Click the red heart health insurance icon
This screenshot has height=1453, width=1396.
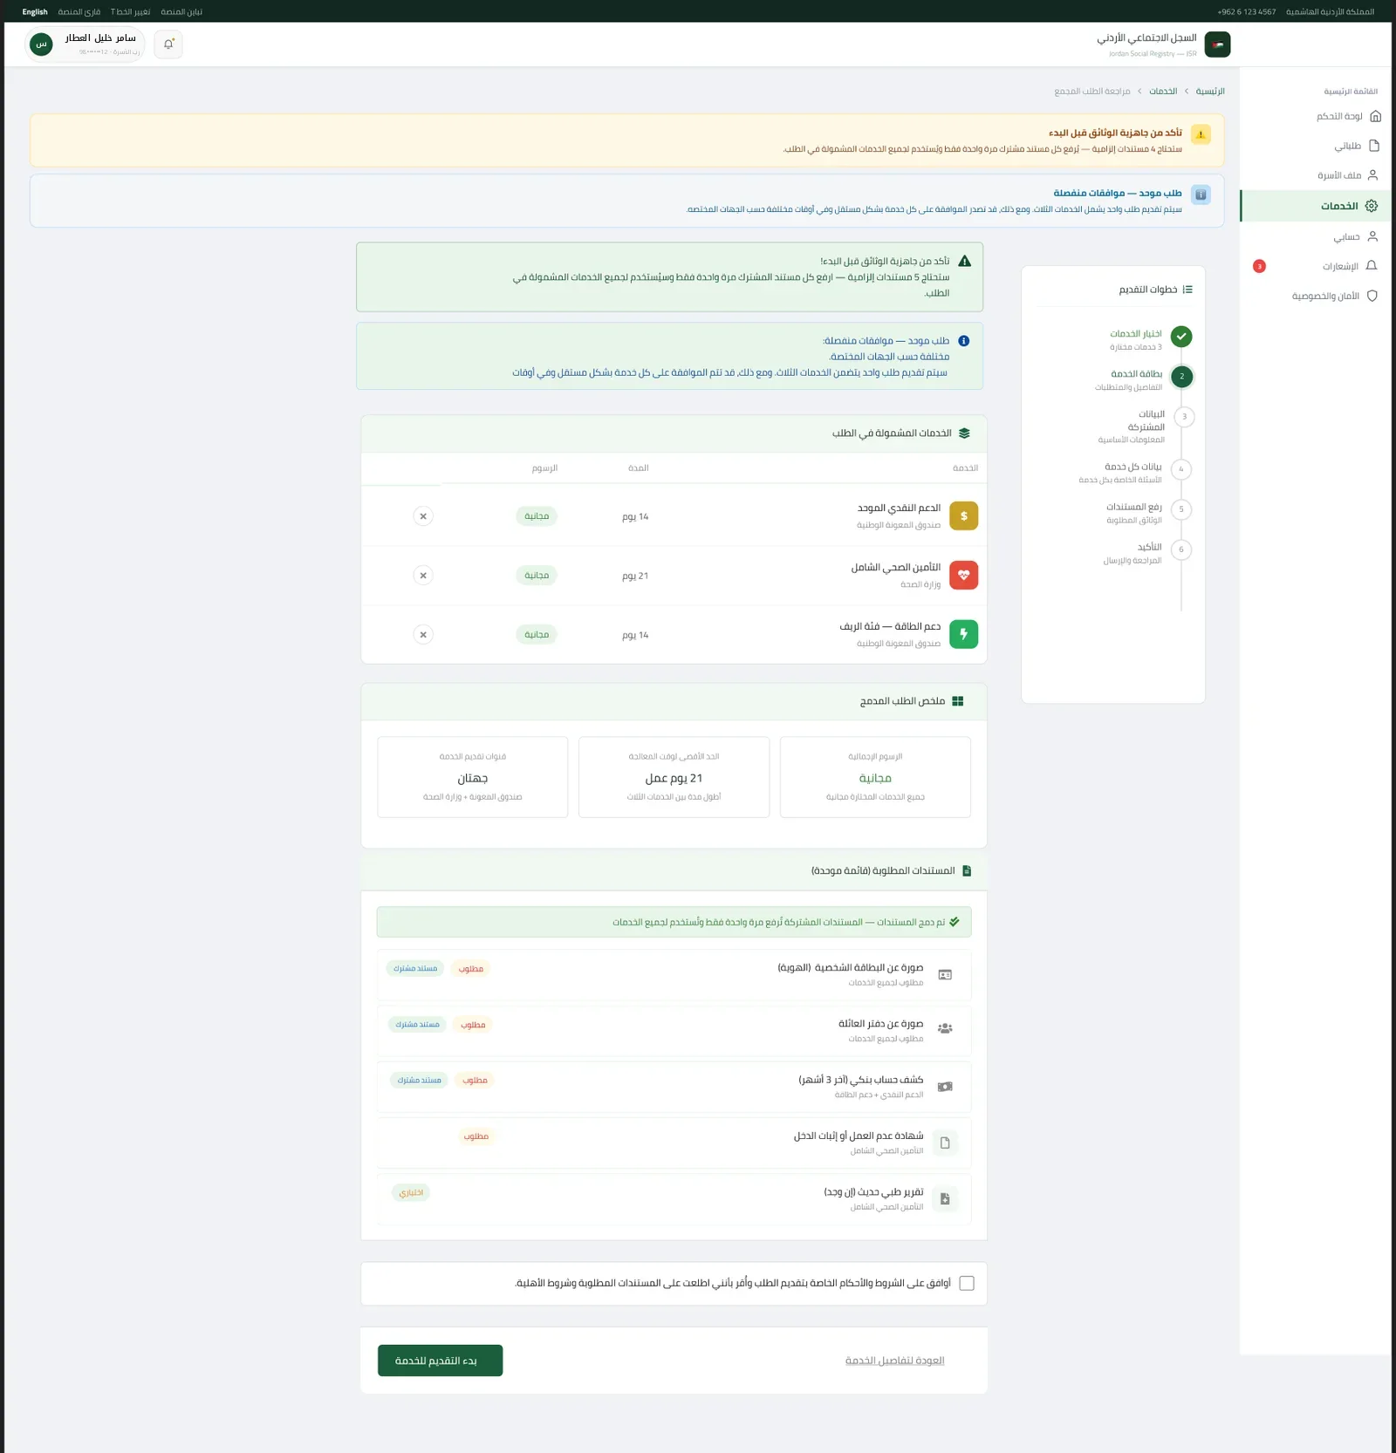pyautogui.click(x=964, y=576)
